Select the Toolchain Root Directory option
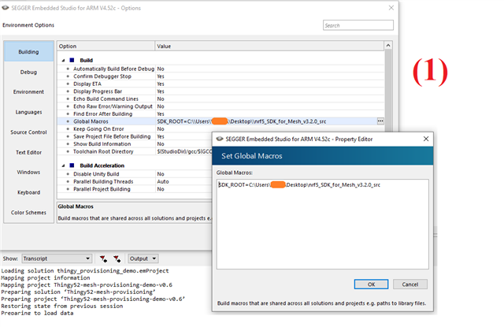Image resolution: width=504 pixels, height=327 pixels. tap(103, 151)
